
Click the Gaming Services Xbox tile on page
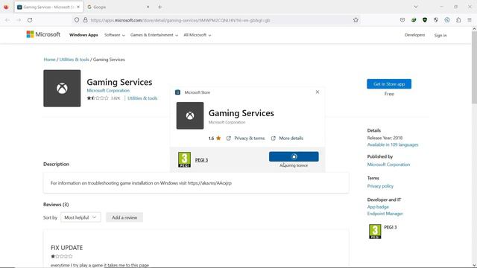click(62, 89)
